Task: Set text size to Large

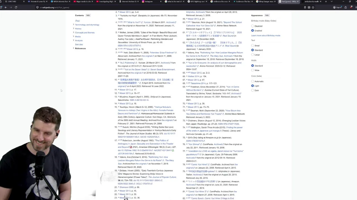Action: 252,54
